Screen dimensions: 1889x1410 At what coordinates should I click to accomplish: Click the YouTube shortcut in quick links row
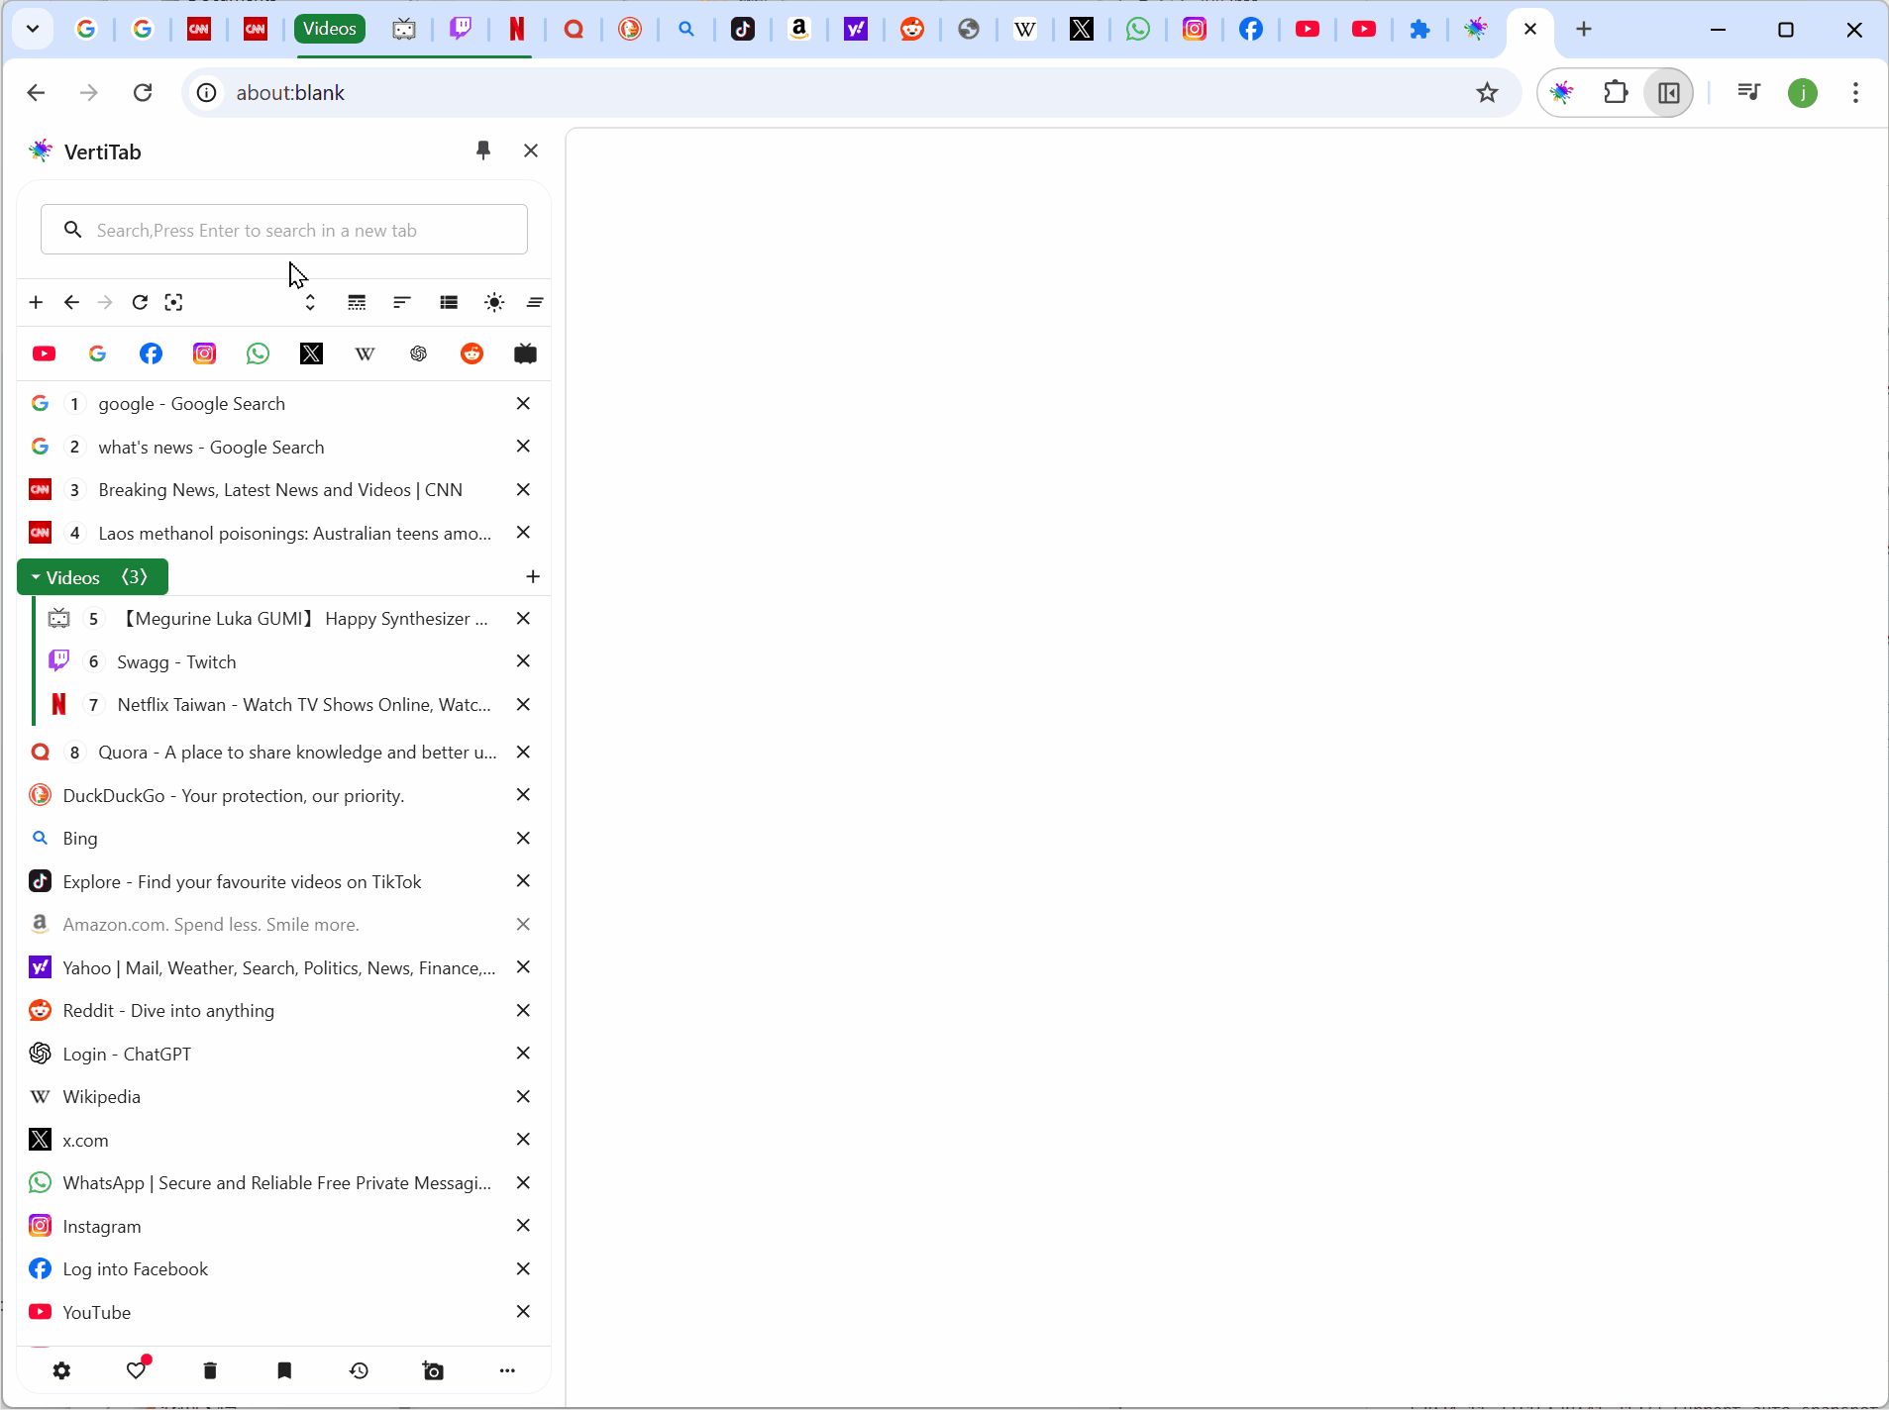(44, 353)
